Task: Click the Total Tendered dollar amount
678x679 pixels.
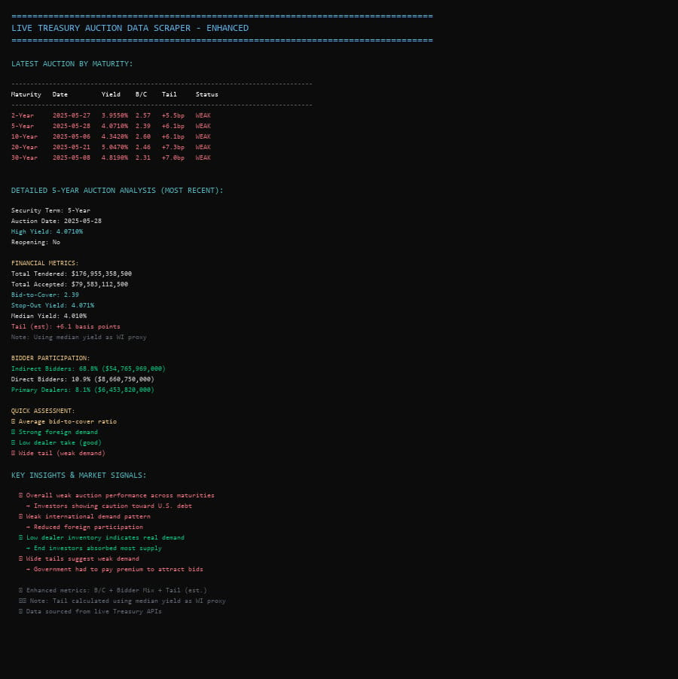Action: pyautogui.click(x=101, y=274)
